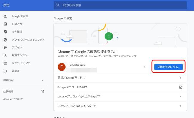Click external link icon for Google アカウントの管理

pos(181,87)
